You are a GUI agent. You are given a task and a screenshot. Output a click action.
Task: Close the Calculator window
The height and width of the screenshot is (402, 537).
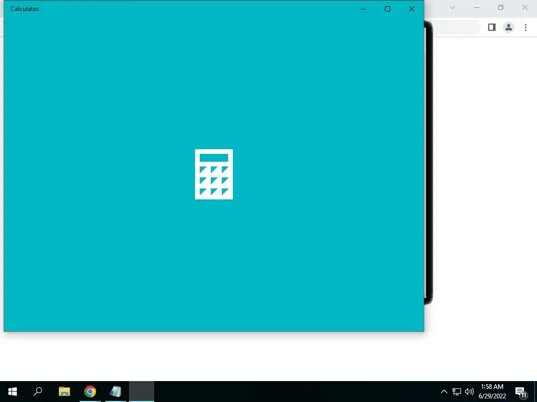(x=412, y=9)
